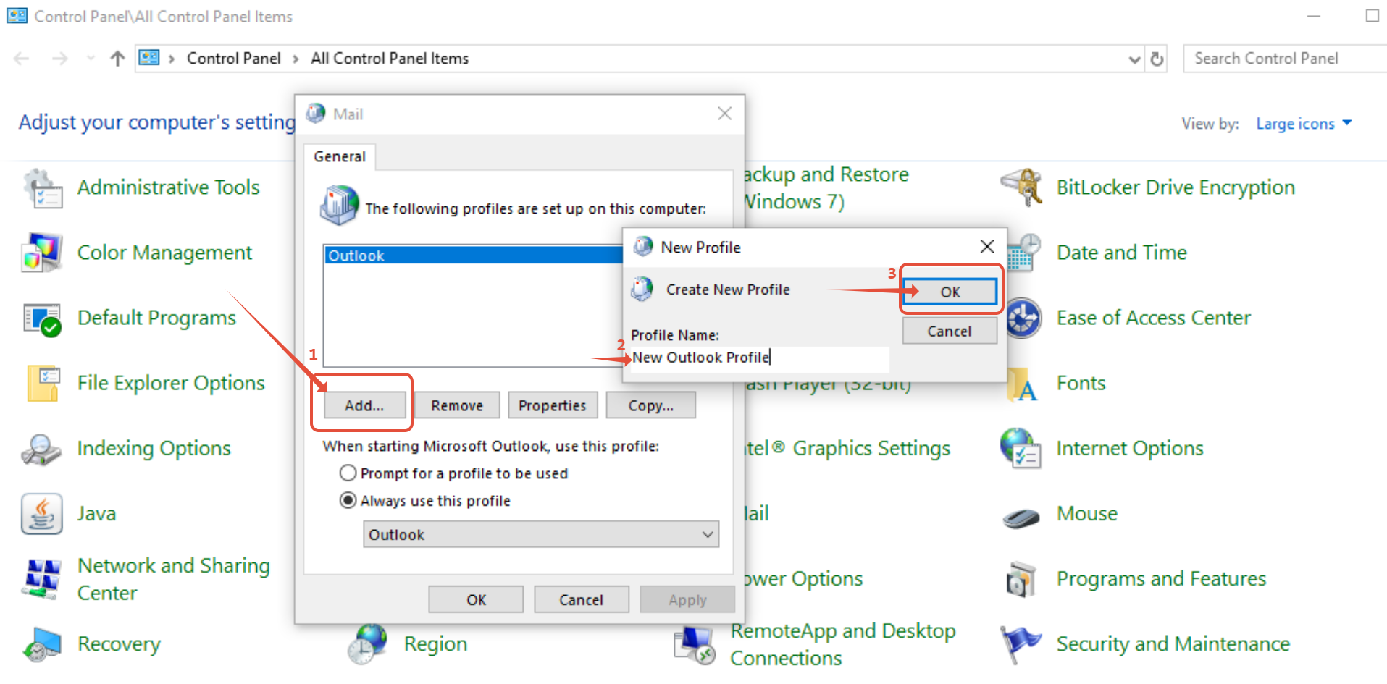
Task: Click the Profile Name input field
Action: (x=760, y=358)
